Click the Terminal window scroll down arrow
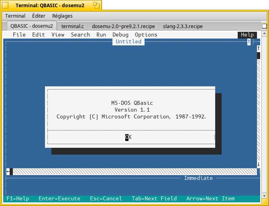This screenshot has height=206, width=269. pyautogui.click(x=264, y=196)
